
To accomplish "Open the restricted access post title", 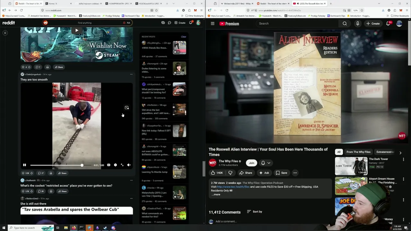I will point(66,185).
